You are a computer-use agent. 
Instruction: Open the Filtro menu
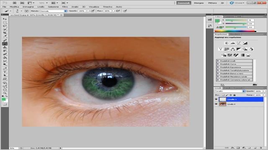pos(65,7)
